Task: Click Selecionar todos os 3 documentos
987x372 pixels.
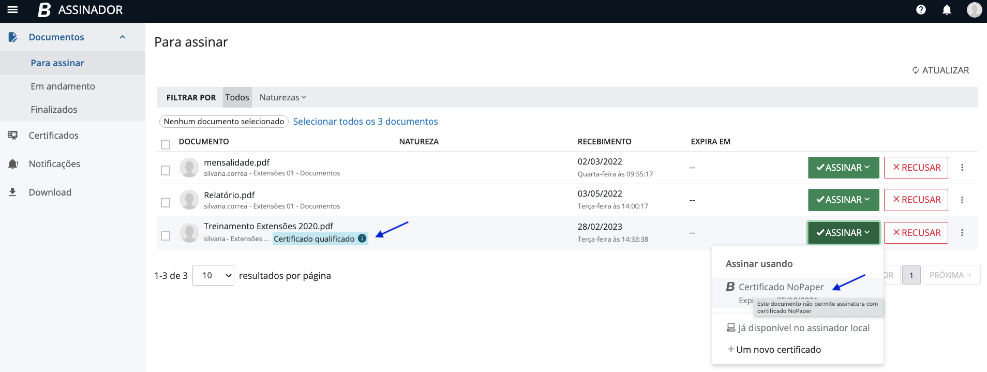Action: coord(365,122)
